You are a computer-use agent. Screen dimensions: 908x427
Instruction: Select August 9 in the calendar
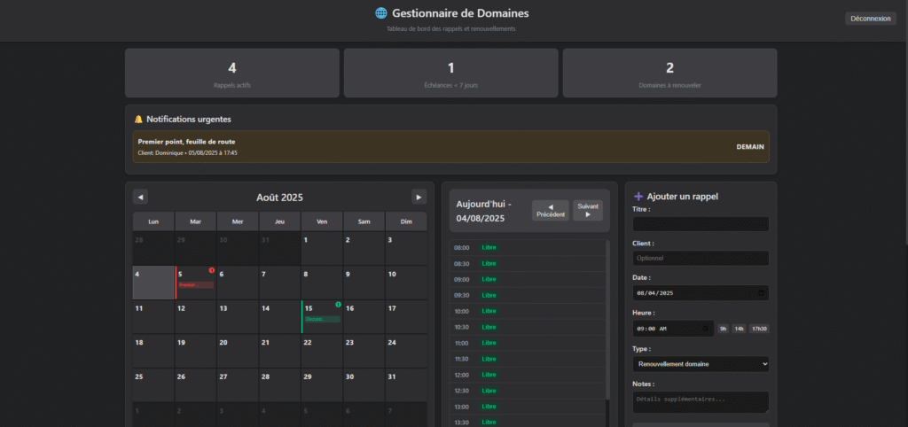pyautogui.click(x=364, y=283)
